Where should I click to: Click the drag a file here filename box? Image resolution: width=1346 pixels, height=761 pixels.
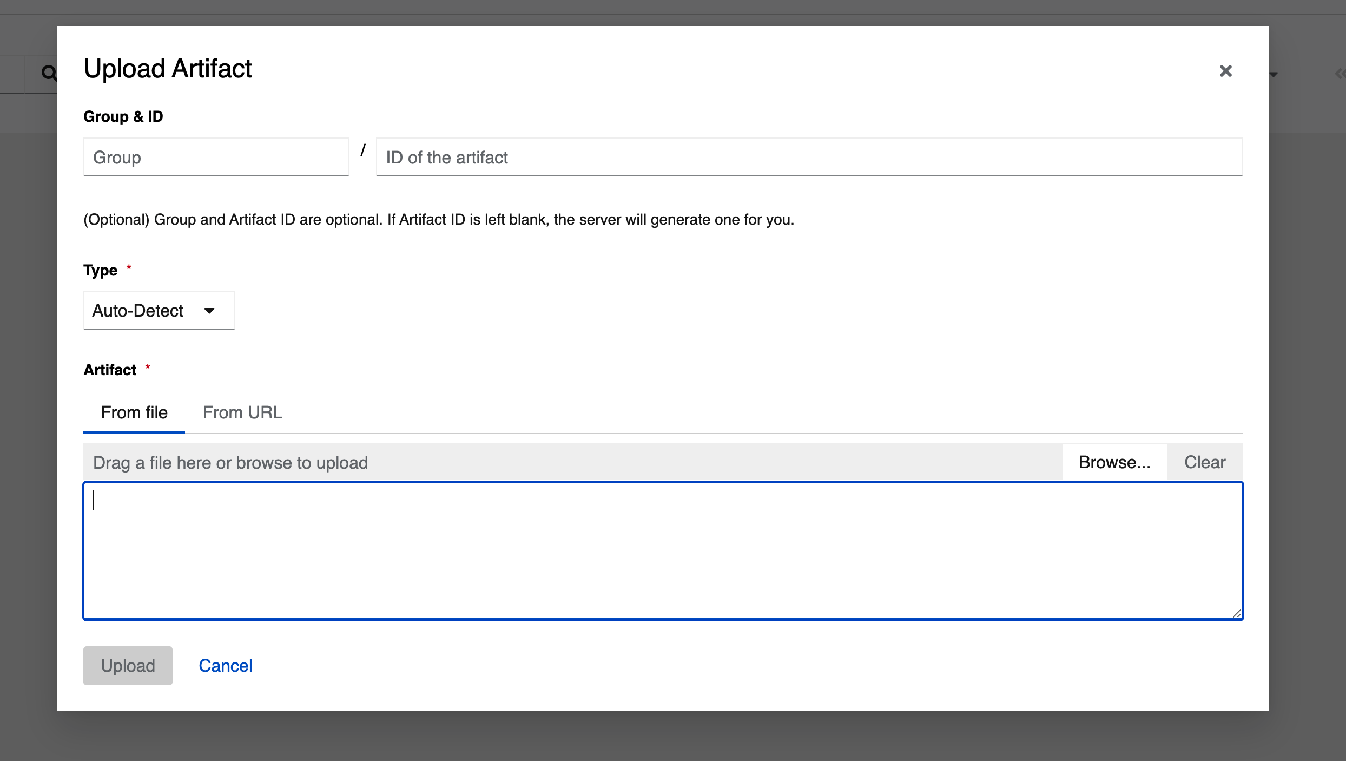coord(572,462)
